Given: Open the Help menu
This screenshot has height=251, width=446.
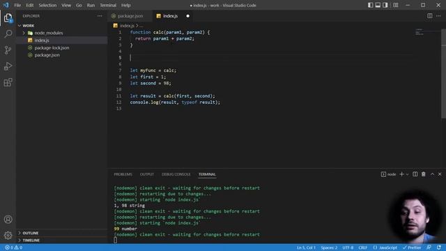Looking at the screenshot, I should click(125, 5).
